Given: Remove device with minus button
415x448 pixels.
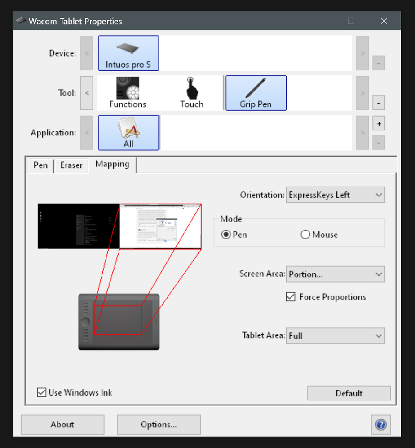Looking at the screenshot, I should coord(379,63).
